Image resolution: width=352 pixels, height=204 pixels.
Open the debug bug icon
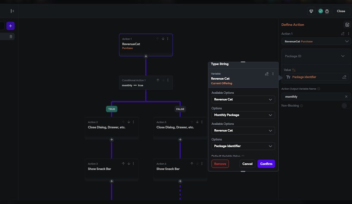point(327,11)
